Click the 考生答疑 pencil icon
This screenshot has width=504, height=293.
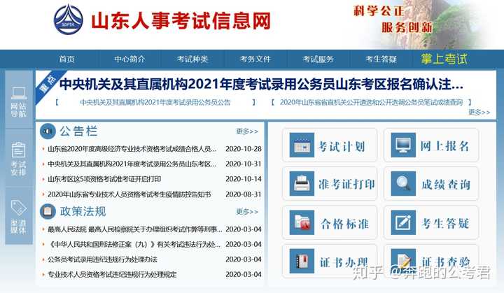click(403, 222)
